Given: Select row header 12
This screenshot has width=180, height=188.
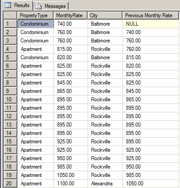Looking at the screenshot, I should pyautogui.click(x=10, y=116).
